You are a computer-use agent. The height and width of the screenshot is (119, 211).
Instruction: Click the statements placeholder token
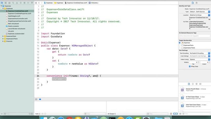point(59,79)
